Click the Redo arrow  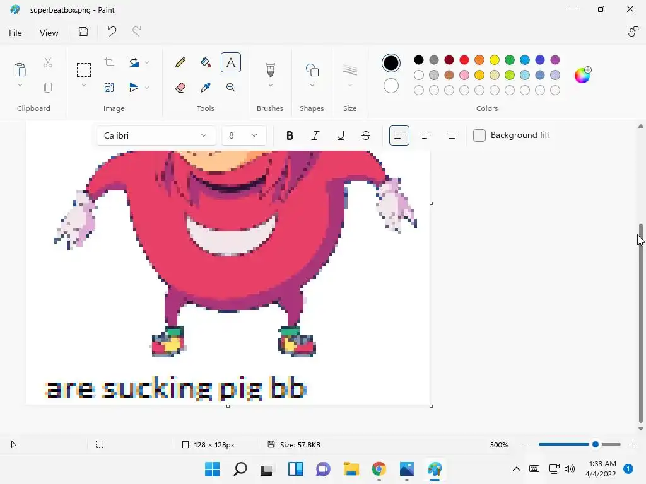coord(136,32)
